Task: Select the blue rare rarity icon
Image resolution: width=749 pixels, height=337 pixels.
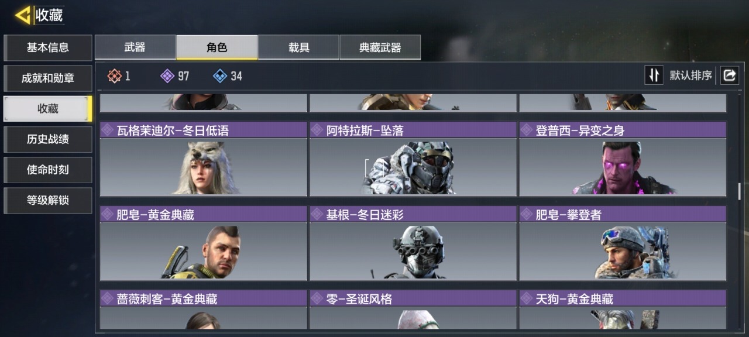Action: point(220,75)
